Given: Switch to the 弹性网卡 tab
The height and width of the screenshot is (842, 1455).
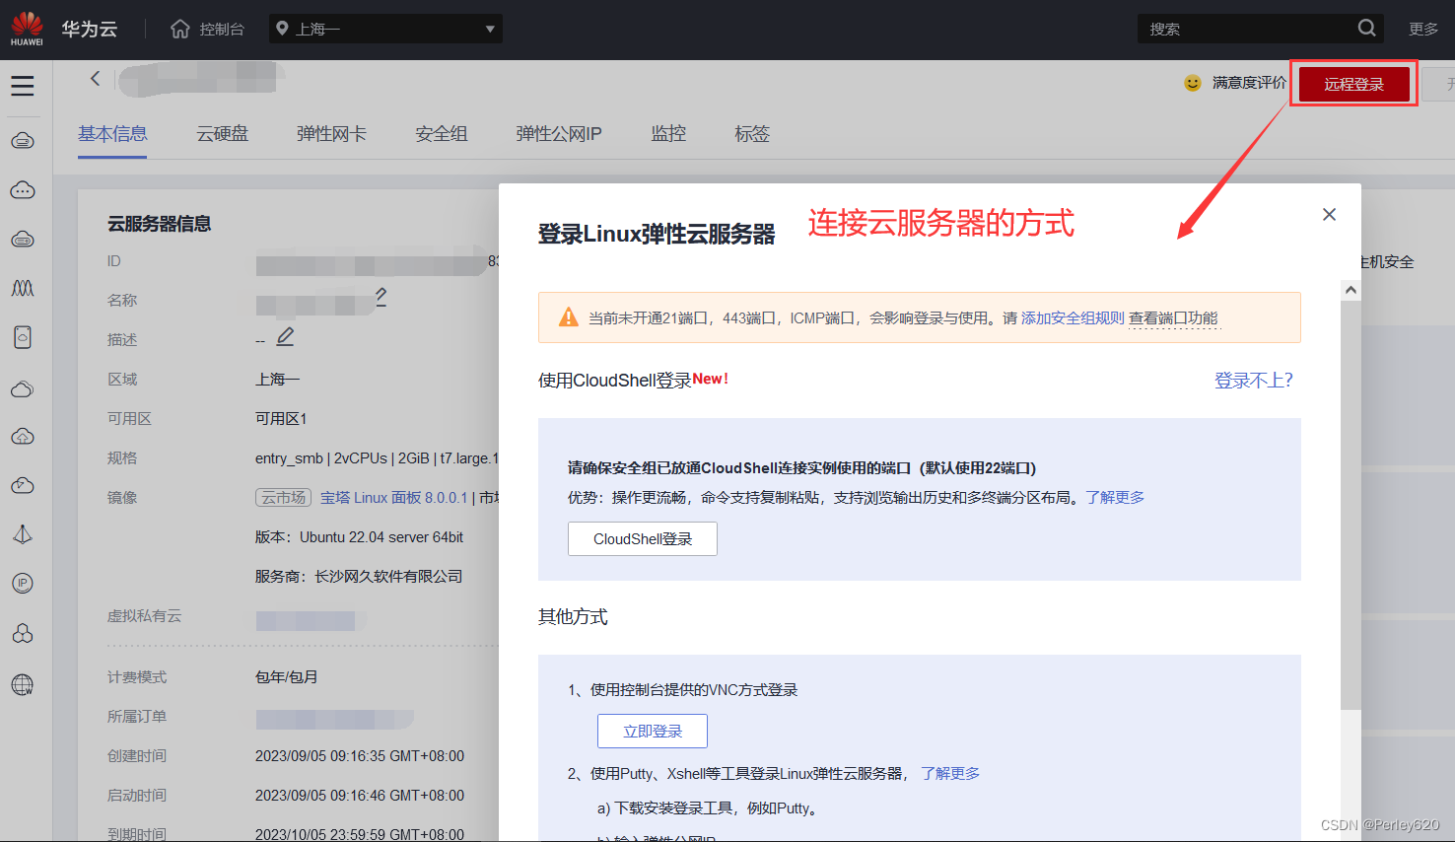Looking at the screenshot, I should (x=332, y=134).
